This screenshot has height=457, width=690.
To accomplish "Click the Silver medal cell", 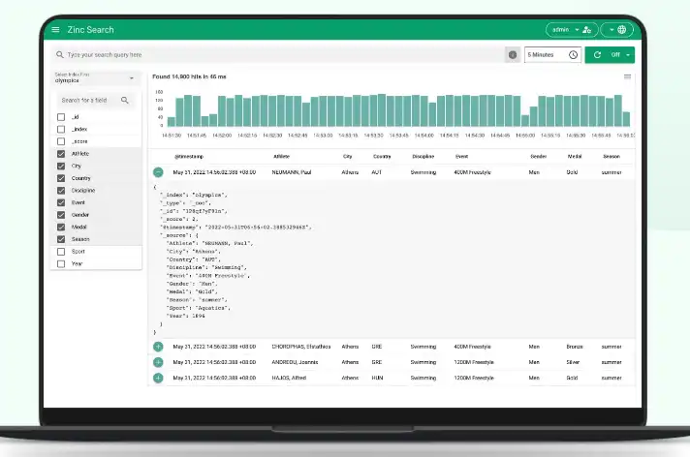I will pos(573,362).
